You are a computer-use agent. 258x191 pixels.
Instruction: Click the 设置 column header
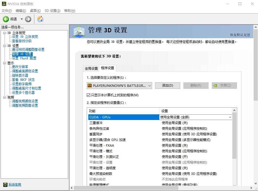pyautogui.click(x=196, y=111)
